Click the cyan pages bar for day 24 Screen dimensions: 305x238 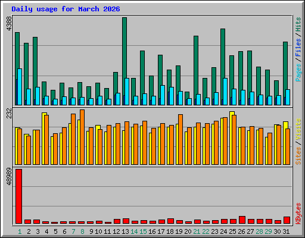pos(225,92)
